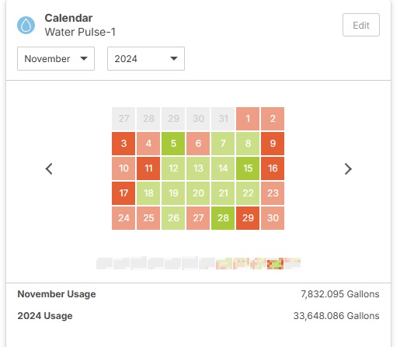The height and width of the screenshot is (347, 400).
Task: Select November 17 day cell
Action: [123, 193]
